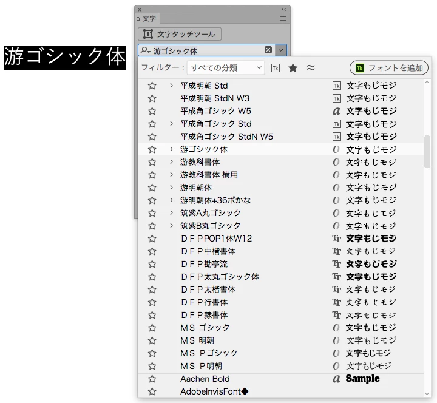The image size is (437, 403).
Task: Click the Sample preview for Aachen Bold
Action: 362,379
